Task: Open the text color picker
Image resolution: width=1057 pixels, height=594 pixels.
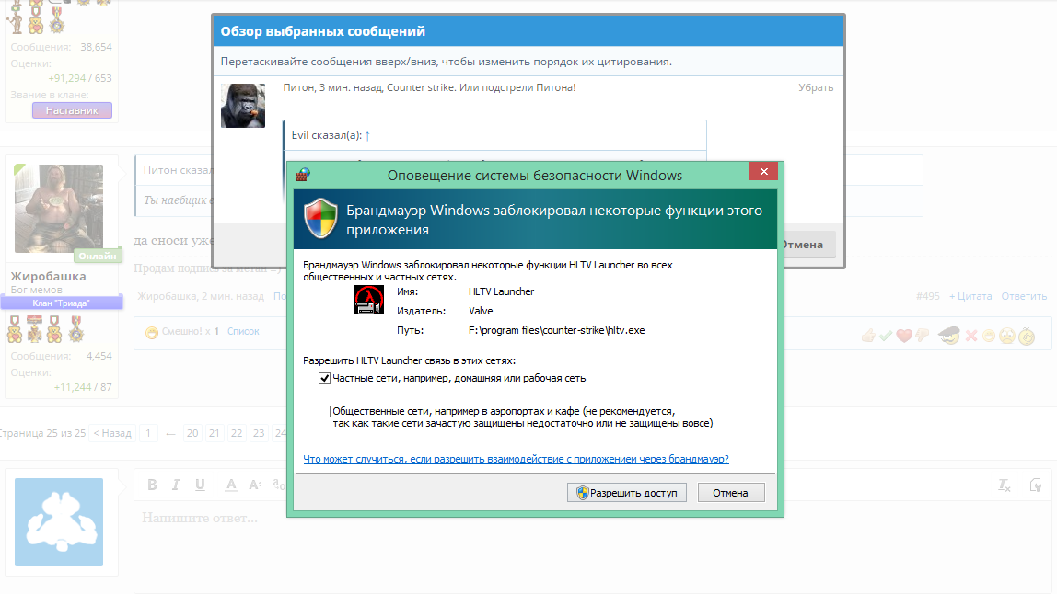Action: pyautogui.click(x=231, y=485)
